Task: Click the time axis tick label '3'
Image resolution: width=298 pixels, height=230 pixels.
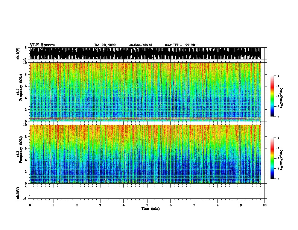Action: coord(100,205)
